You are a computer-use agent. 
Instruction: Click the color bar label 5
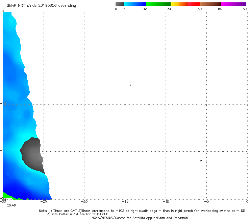(124, 9)
